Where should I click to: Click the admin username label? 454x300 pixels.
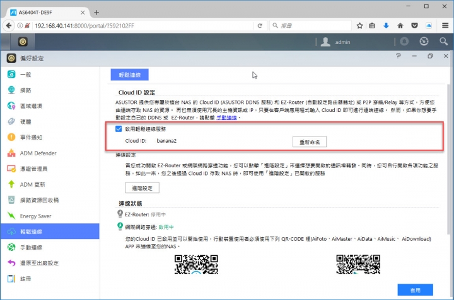pyautogui.click(x=342, y=42)
